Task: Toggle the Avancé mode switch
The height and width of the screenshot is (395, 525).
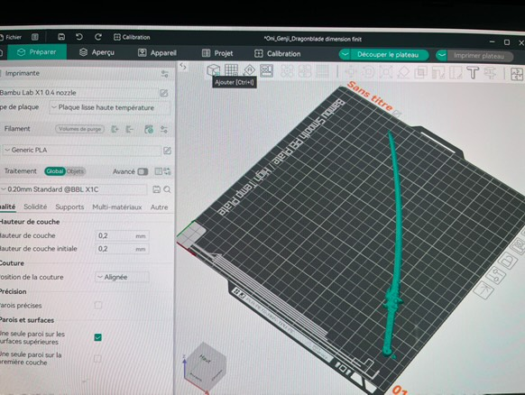Action: pos(143,171)
